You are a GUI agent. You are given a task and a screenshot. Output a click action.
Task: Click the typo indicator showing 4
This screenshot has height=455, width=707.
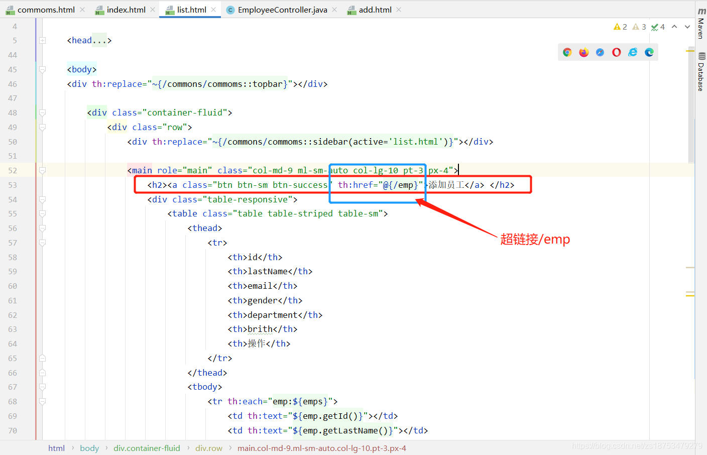click(658, 27)
